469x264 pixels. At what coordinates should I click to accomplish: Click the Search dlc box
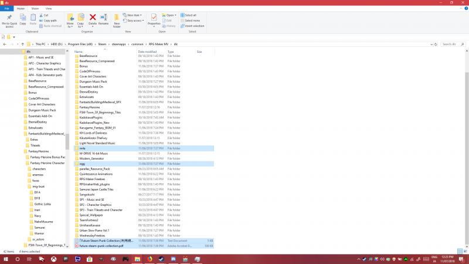tap(451, 45)
